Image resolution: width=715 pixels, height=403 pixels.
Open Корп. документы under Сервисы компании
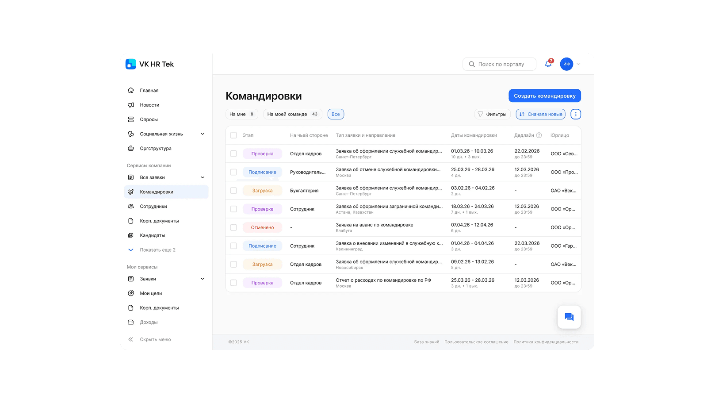pos(159,221)
